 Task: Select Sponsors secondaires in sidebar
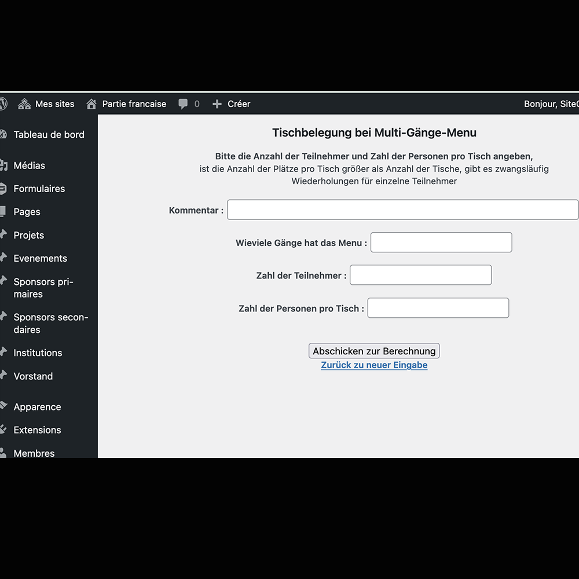coord(50,323)
